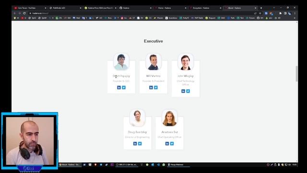Click Anastasia Bez's profile photo
This screenshot has height=173, width=307.
coord(169,118)
